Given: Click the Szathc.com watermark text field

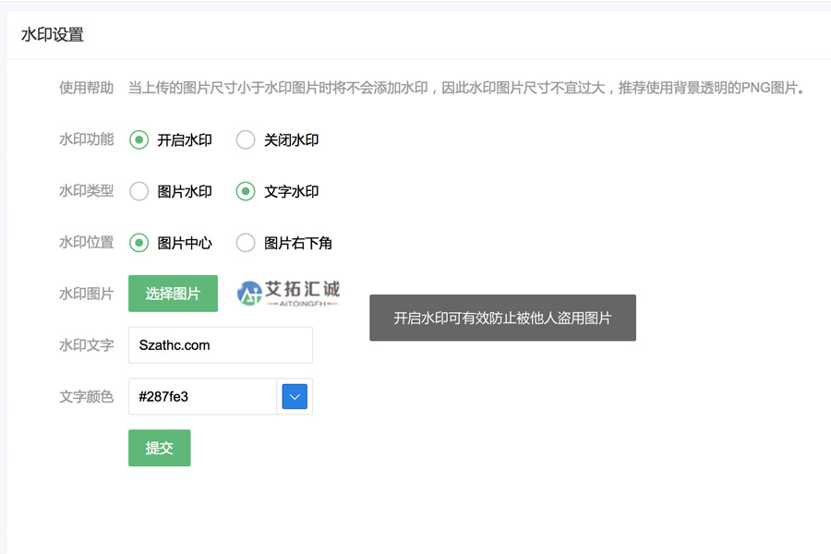Looking at the screenshot, I should point(220,344).
